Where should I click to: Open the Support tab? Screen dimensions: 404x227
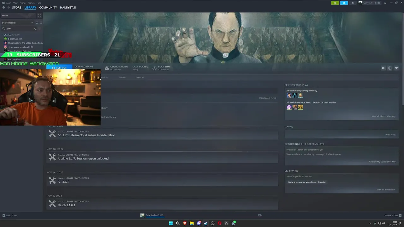[x=140, y=77]
